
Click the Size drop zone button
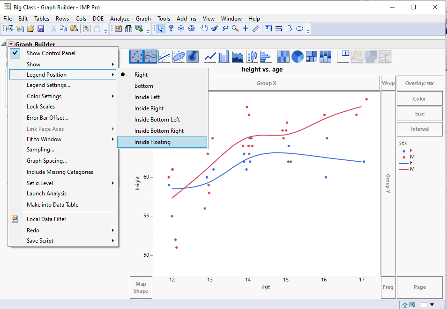(420, 114)
